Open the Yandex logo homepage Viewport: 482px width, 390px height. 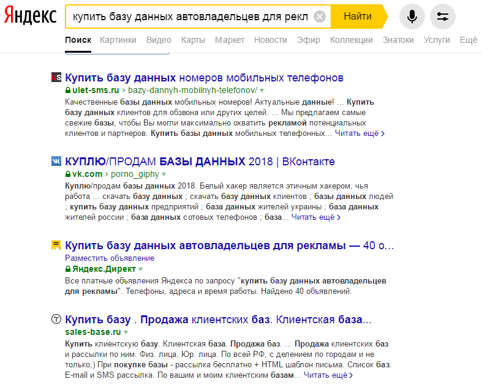(x=30, y=16)
